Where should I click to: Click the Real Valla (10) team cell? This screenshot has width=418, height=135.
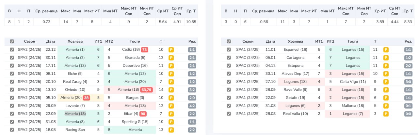coord(295,114)
